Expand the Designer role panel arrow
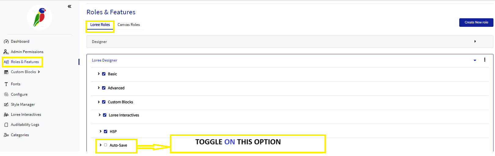Viewport: 495px width, 156px height. (x=475, y=41)
